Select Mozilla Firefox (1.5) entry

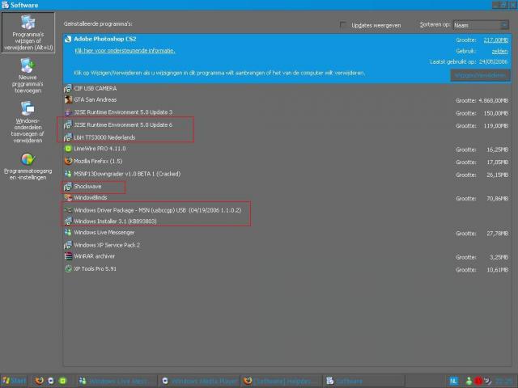point(287,162)
